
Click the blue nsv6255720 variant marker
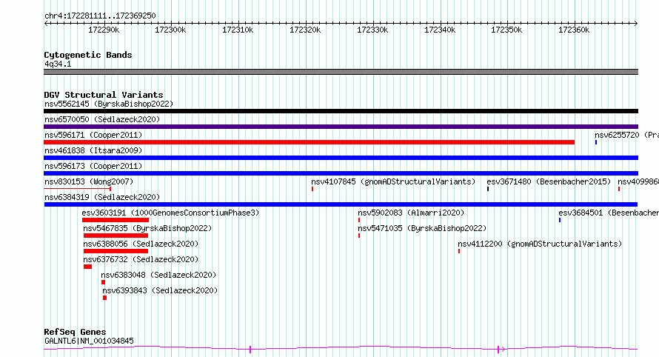pyautogui.click(x=596, y=142)
